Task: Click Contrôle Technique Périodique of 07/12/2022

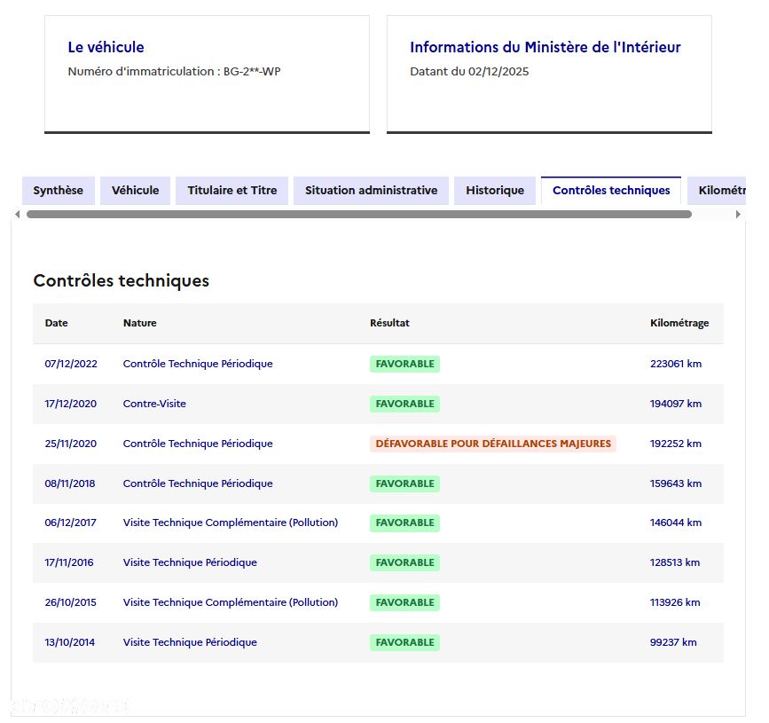Action: pyautogui.click(x=198, y=364)
